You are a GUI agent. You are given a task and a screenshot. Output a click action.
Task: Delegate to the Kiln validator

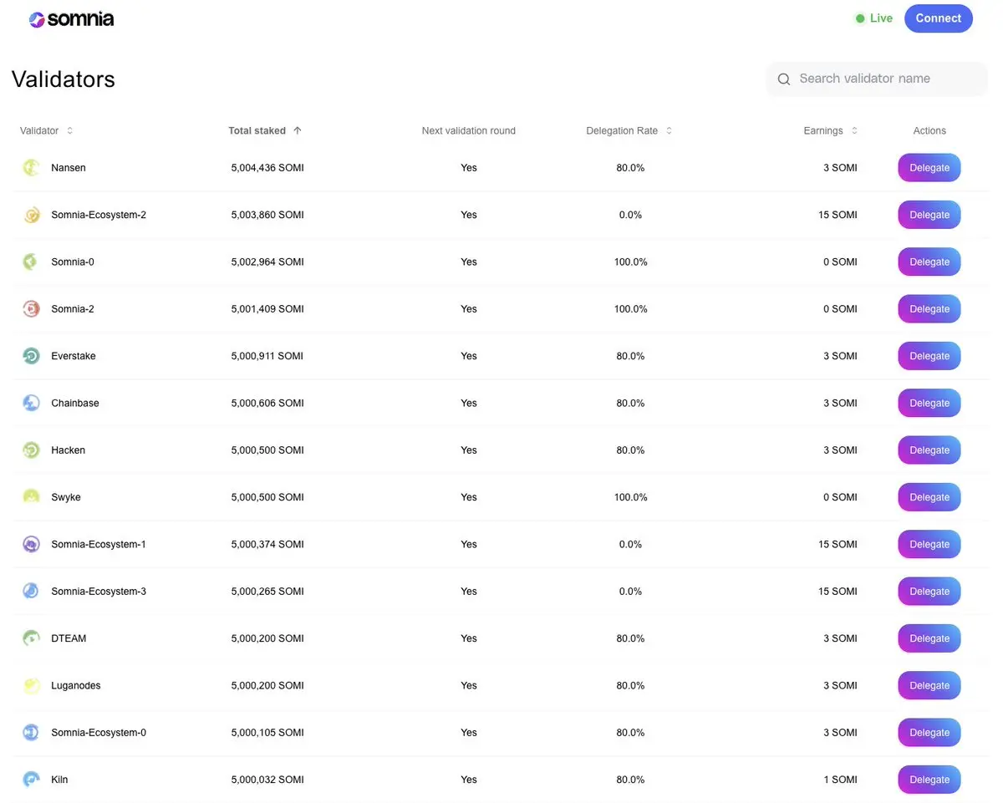coord(929,780)
